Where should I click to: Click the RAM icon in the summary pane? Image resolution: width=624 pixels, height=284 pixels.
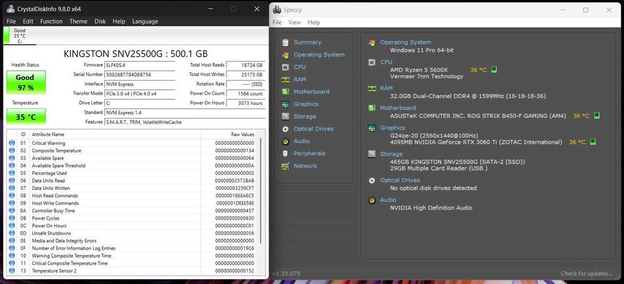[372, 89]
